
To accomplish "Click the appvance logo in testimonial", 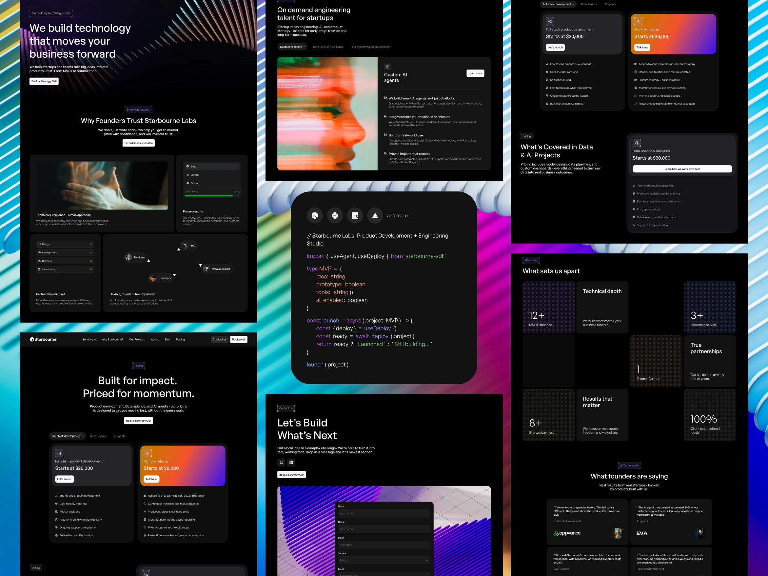I will point(567,533).
